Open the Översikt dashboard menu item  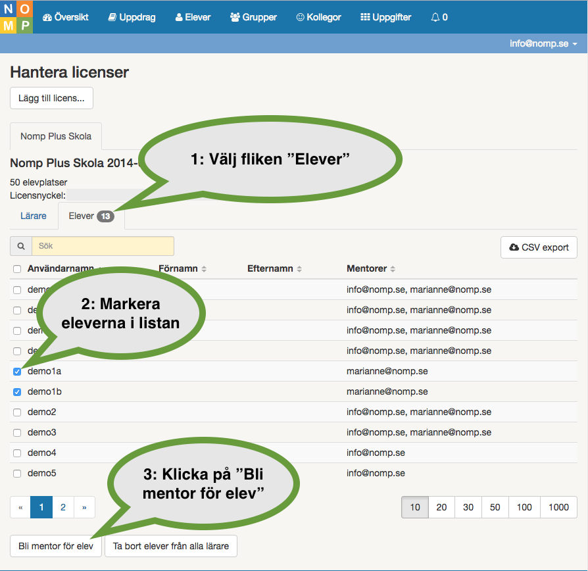coord(66,17)
